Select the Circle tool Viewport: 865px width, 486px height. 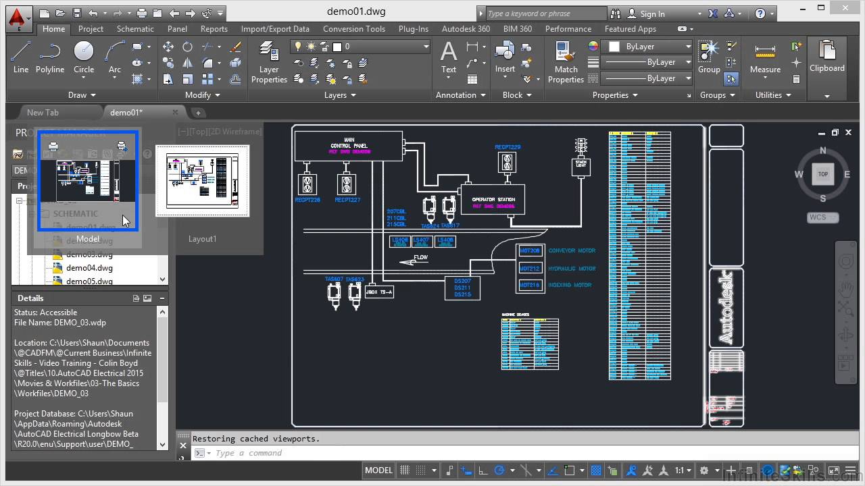click(x=84, y=57)
